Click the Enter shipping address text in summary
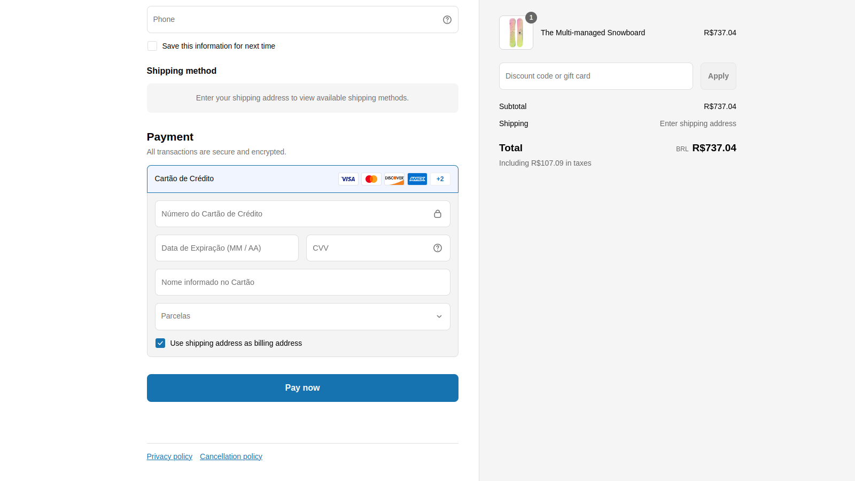855x481 pixels. 698,123
